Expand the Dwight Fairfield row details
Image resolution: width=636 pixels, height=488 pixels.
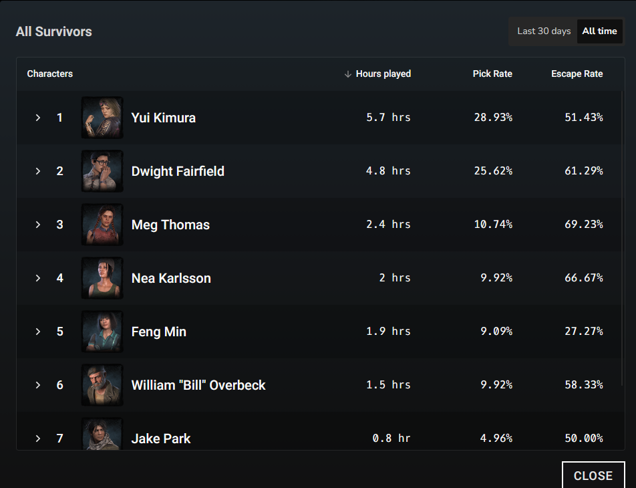click(37, 171)
